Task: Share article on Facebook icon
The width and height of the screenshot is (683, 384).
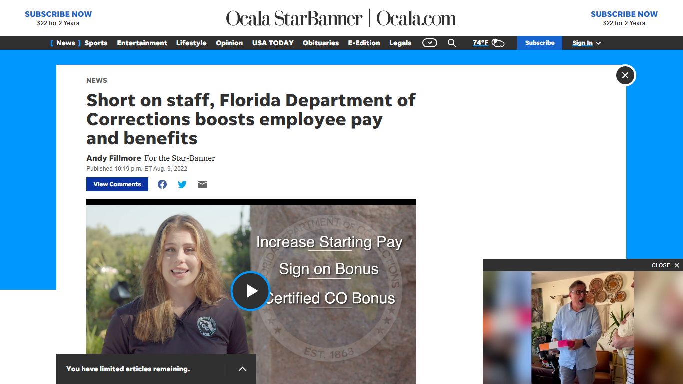Action: (x=162, y=184)
